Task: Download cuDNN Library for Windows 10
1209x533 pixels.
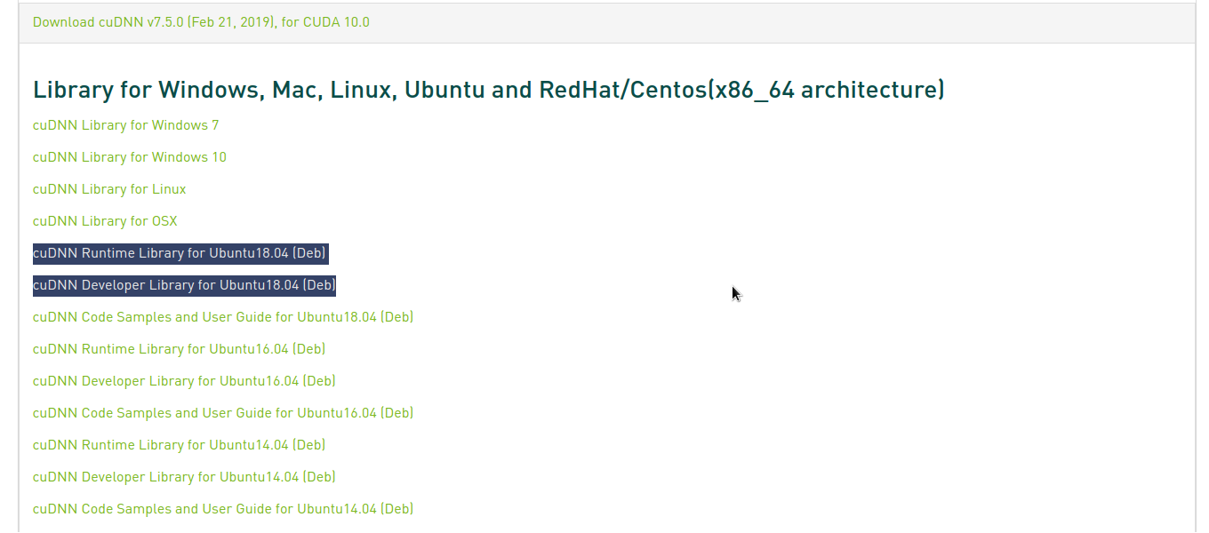Action: click(x=130, y=157)
